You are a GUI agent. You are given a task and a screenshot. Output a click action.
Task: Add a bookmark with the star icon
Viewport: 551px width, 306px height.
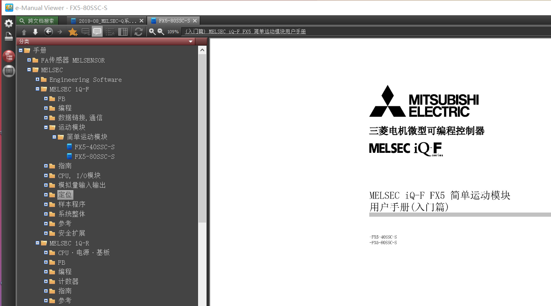[x=73, y=32]
